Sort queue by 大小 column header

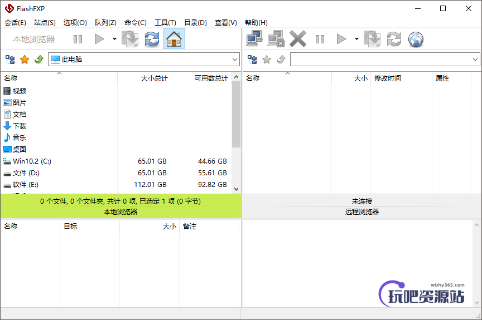click(150, 227)
